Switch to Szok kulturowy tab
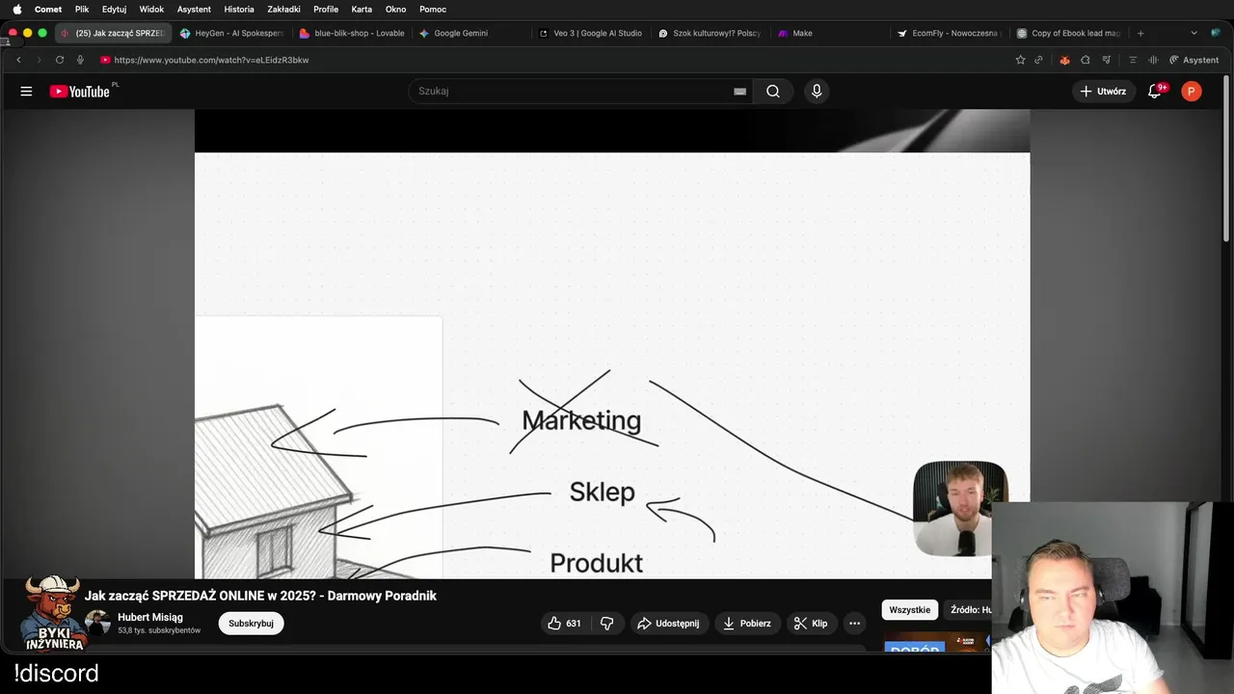This screenshot has height=694, width=1234. pyautogui.click(x=710, y=33)
